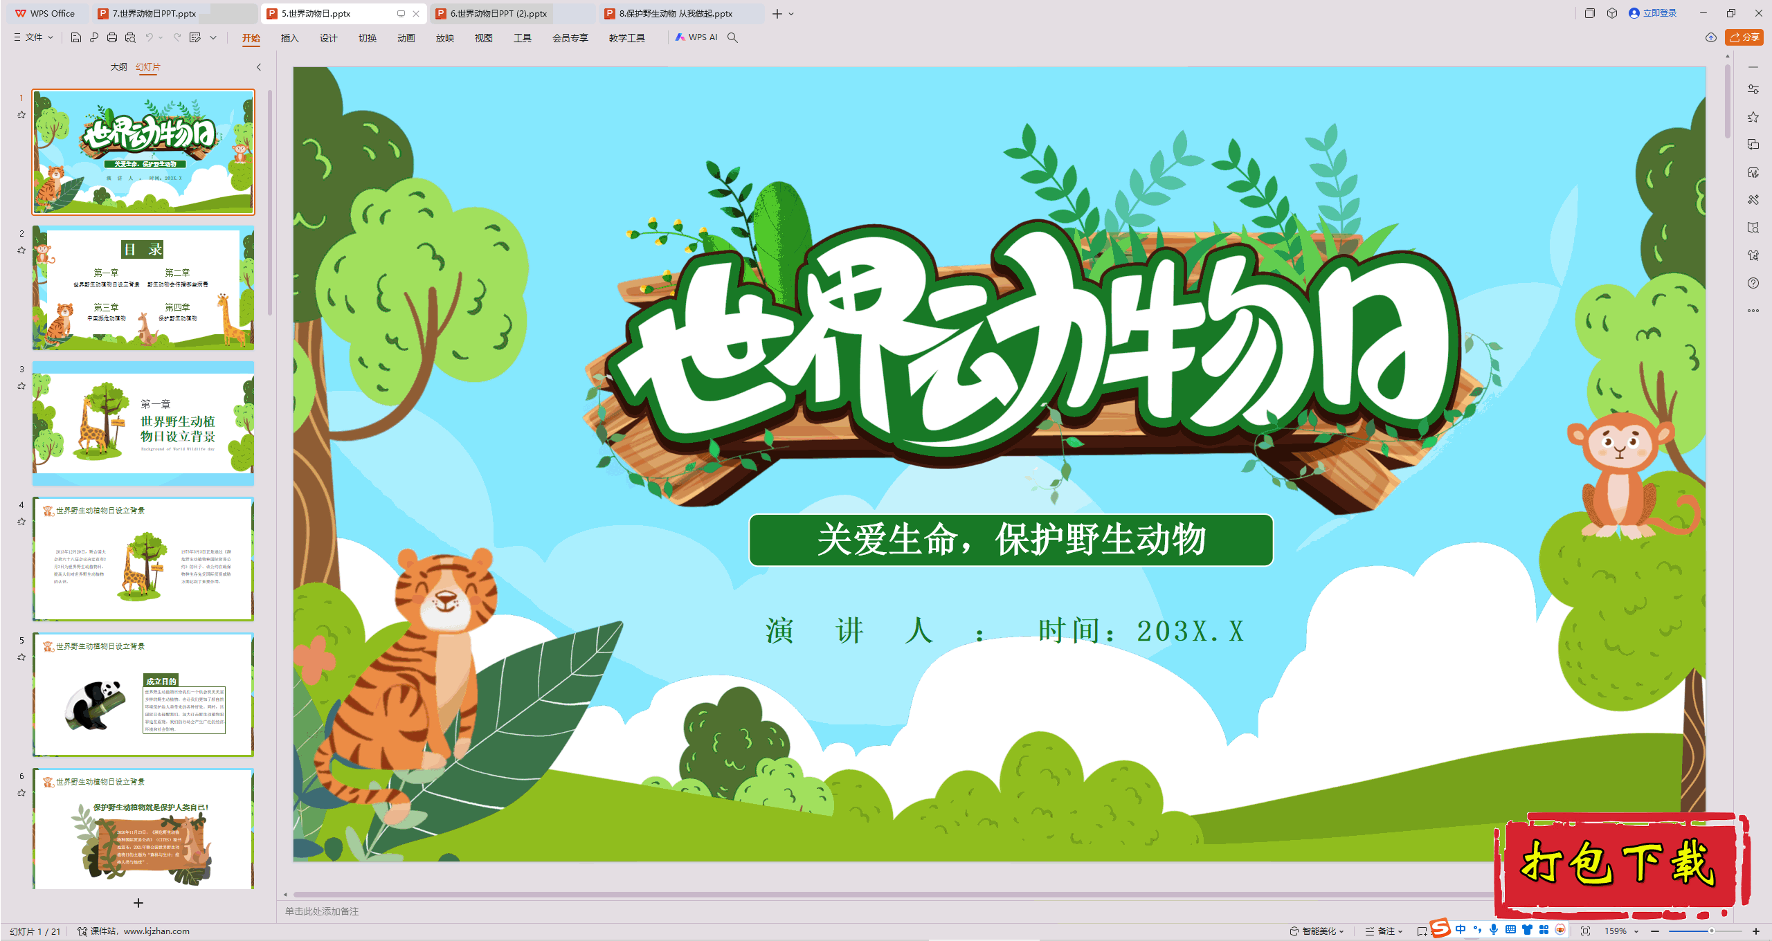The width and height of the screenshot is (1772, 941).
Task: Click the Redo arrow icon
Action: pyautogui.click(x=177, y=37)
